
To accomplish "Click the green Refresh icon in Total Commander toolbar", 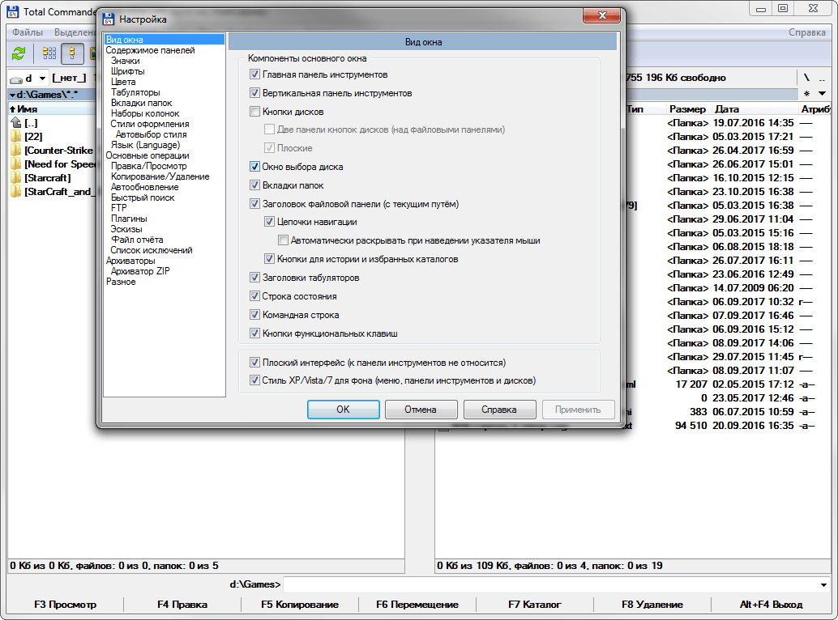I will 19,53.
